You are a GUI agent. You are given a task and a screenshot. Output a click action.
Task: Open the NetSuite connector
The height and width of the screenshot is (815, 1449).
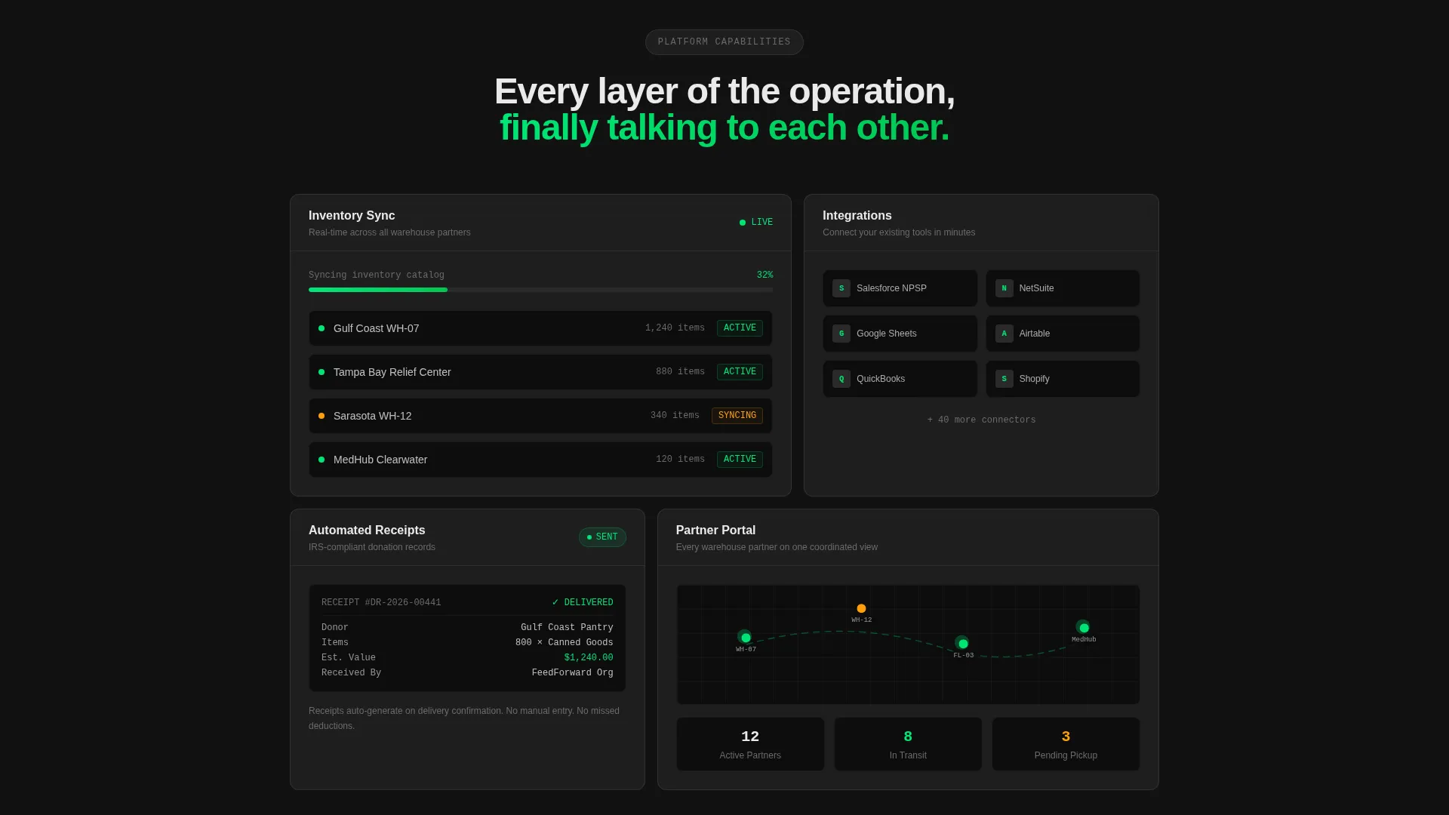coord(1063,288)
